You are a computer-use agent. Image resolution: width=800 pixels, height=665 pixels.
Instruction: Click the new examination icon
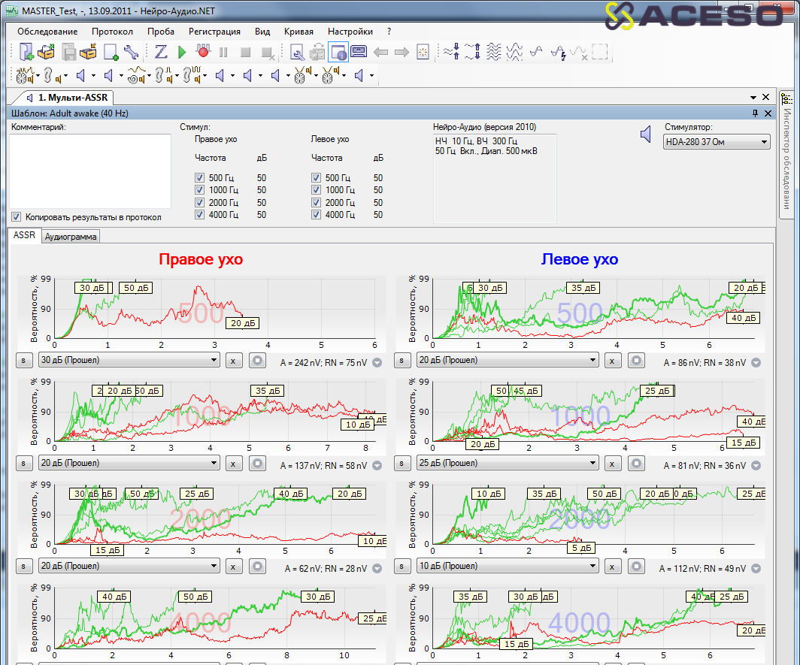[x=26, y=52]
